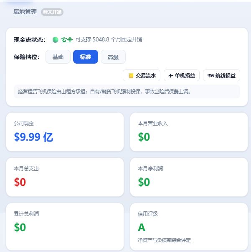251x252 pixels.
Task: Click the 暂未开通 badge
Action: point(52,12)
